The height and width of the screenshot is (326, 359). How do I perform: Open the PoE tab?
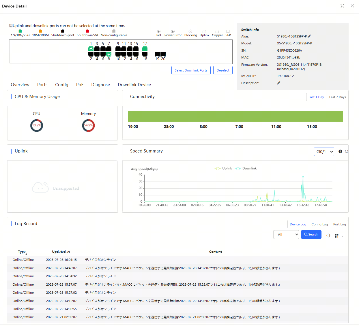click(x=80, y=85)
